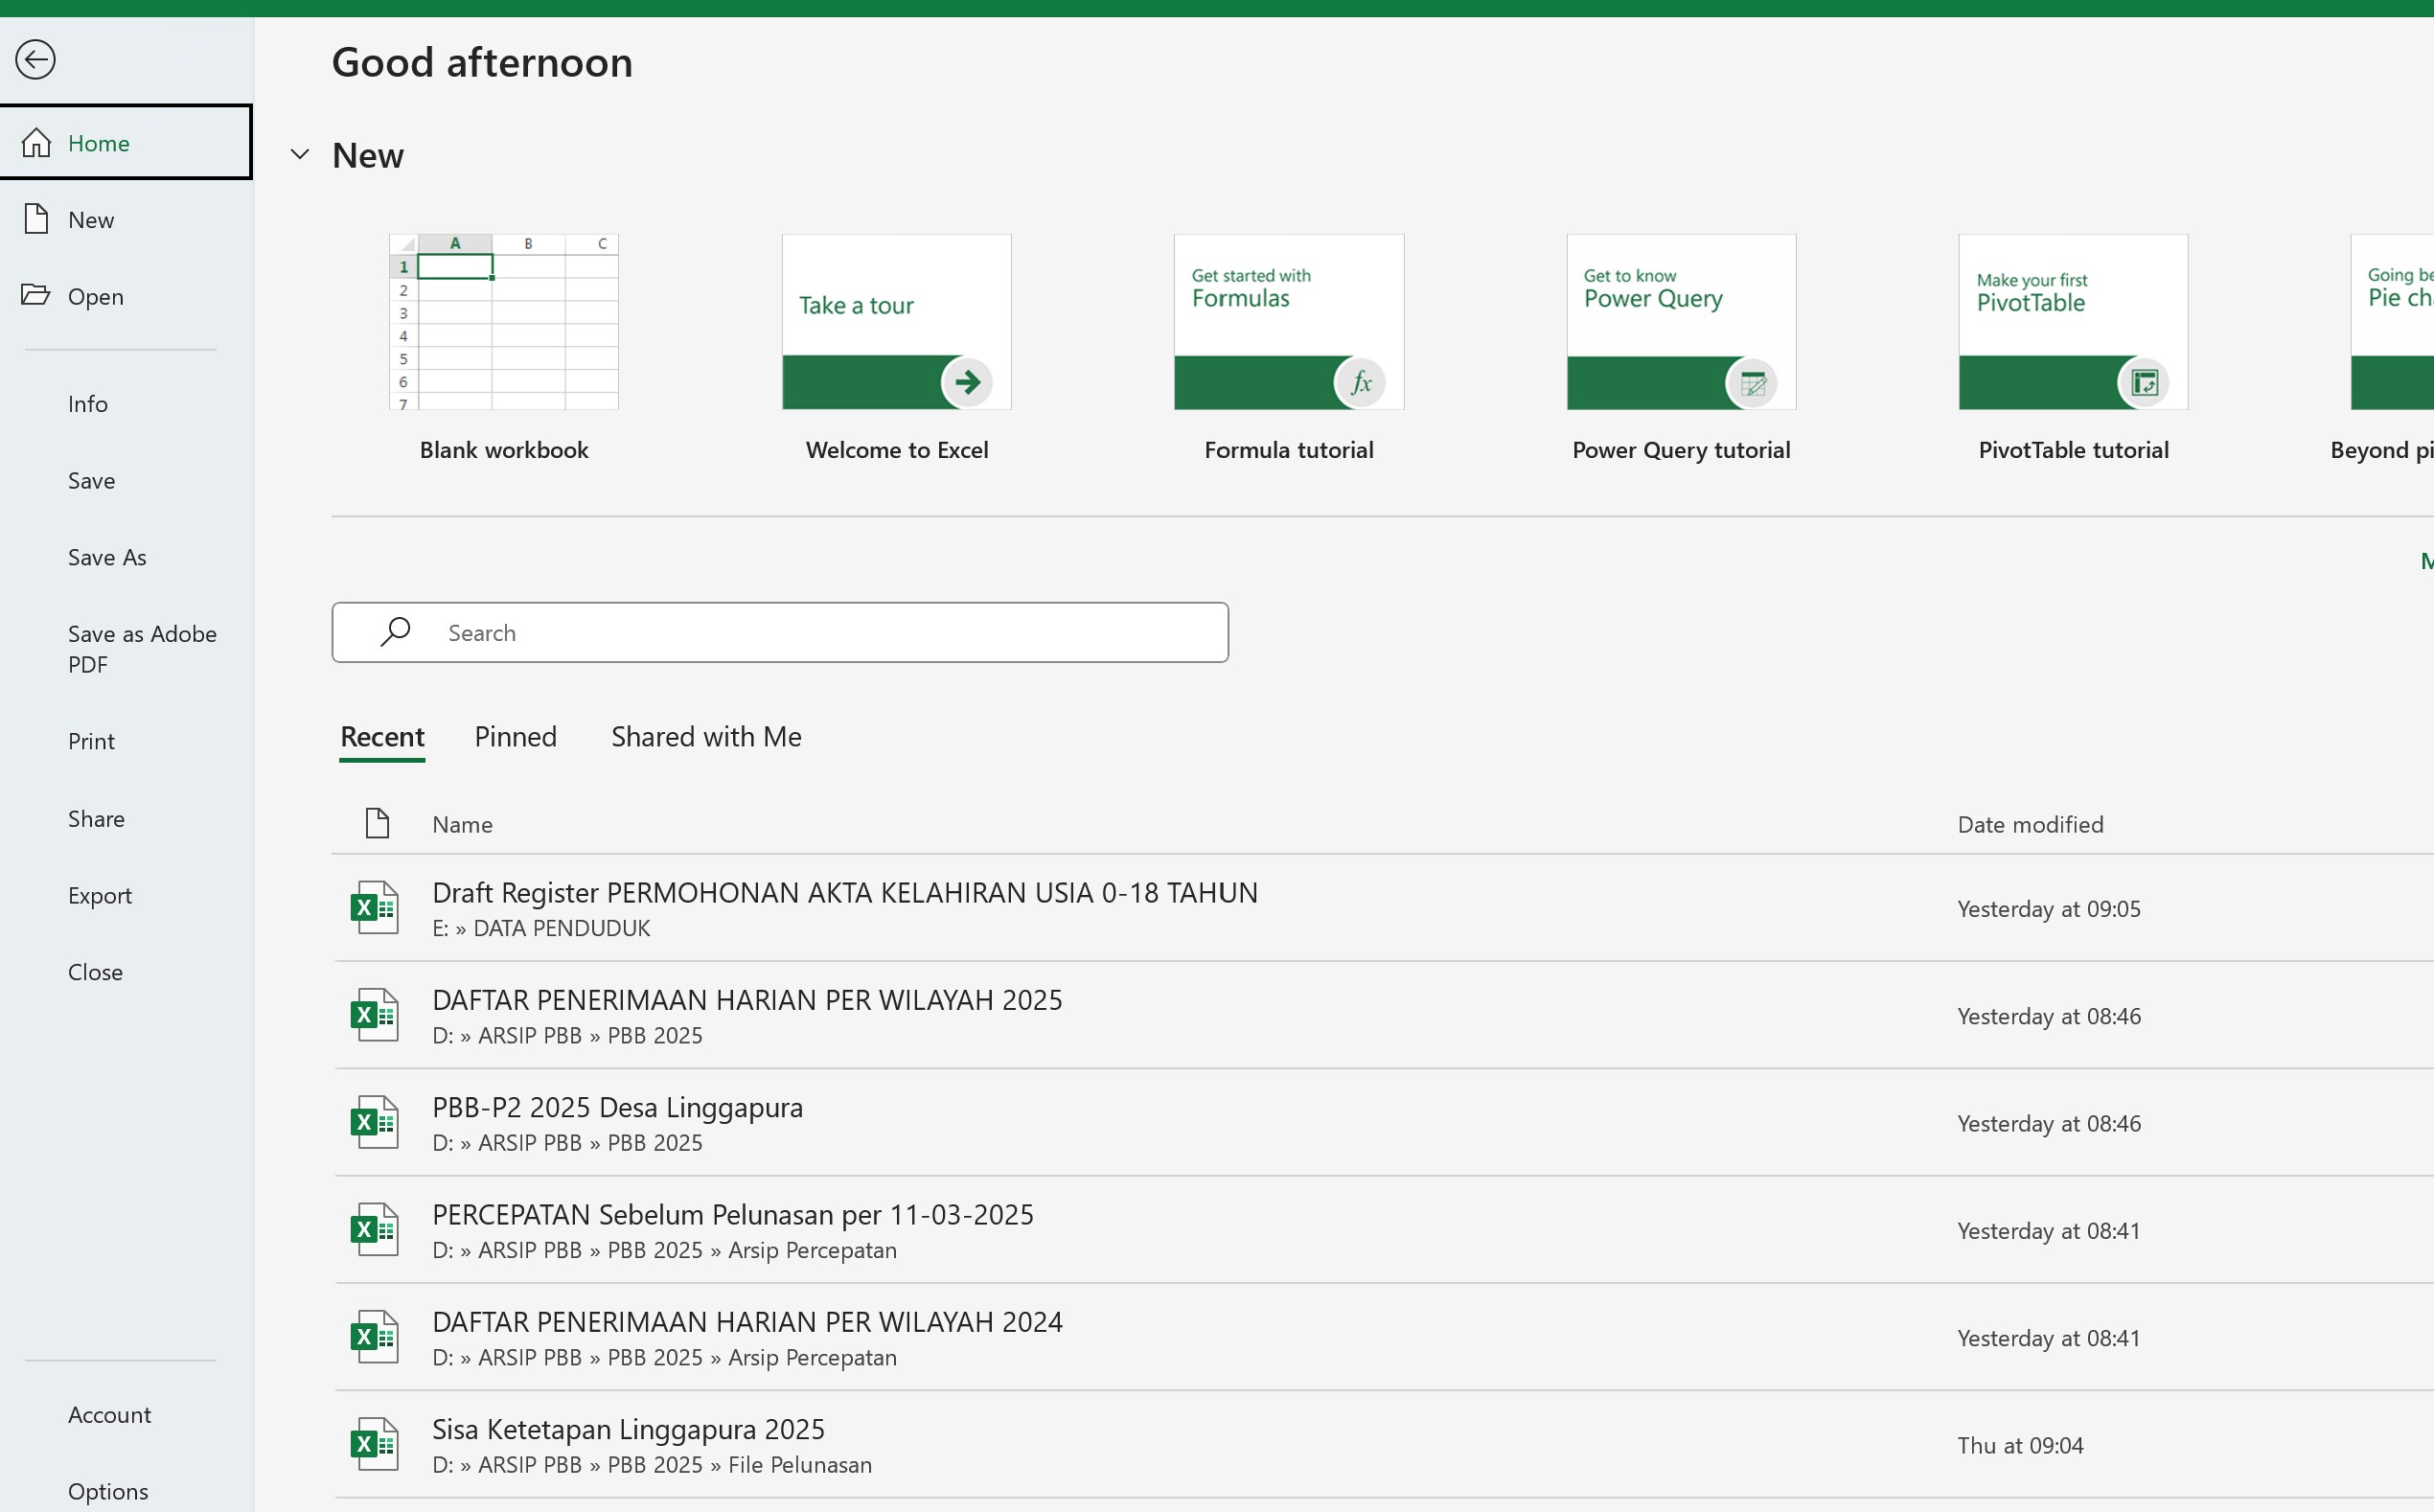Open Sisa Ketetapan Linggapura 2025 file
Image resolution: width=2434 pixels, height=1512 pixels.
point(1384,1445)
